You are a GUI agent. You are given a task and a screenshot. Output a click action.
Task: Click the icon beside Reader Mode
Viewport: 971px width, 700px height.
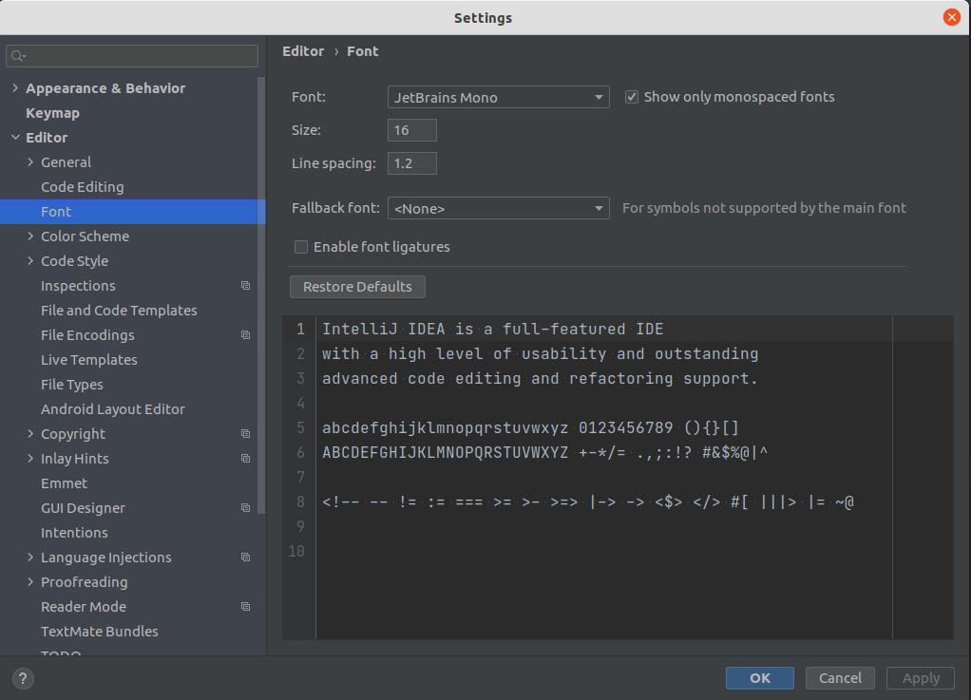coord(245,607)
